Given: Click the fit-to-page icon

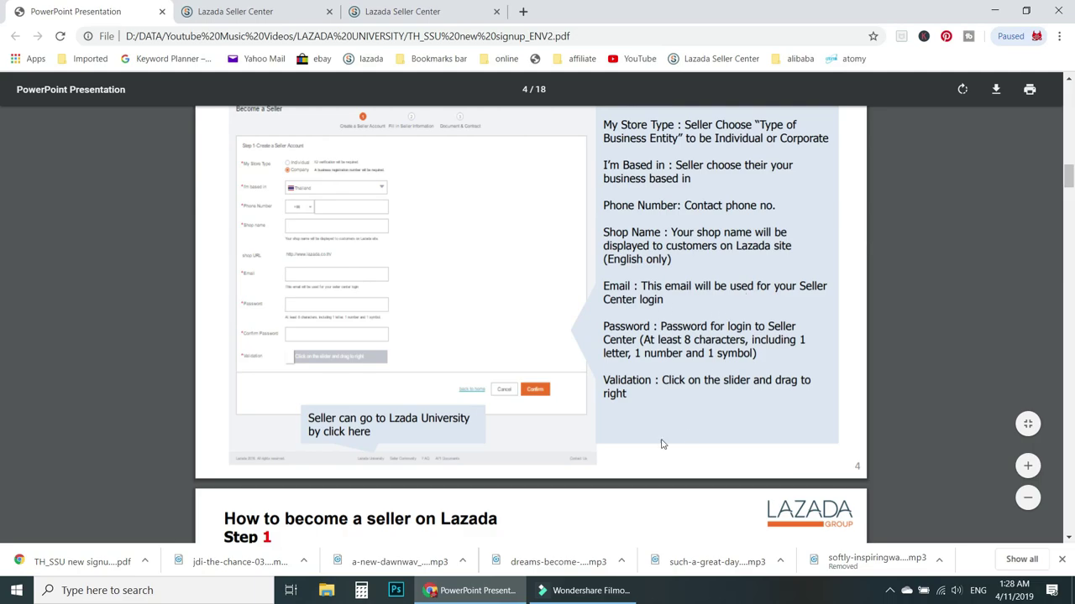Looking at the screenshot, I should 1028,424.
